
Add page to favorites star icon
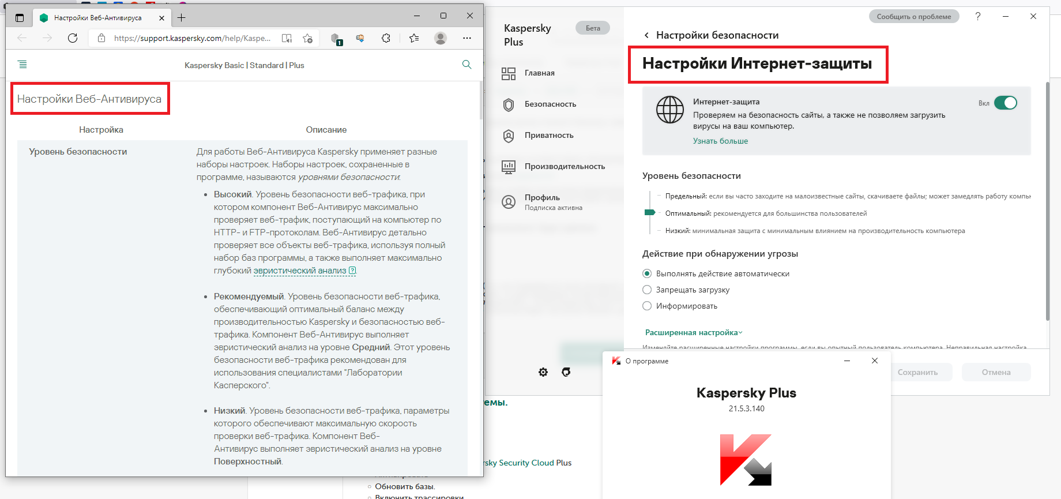click(307, 38)
